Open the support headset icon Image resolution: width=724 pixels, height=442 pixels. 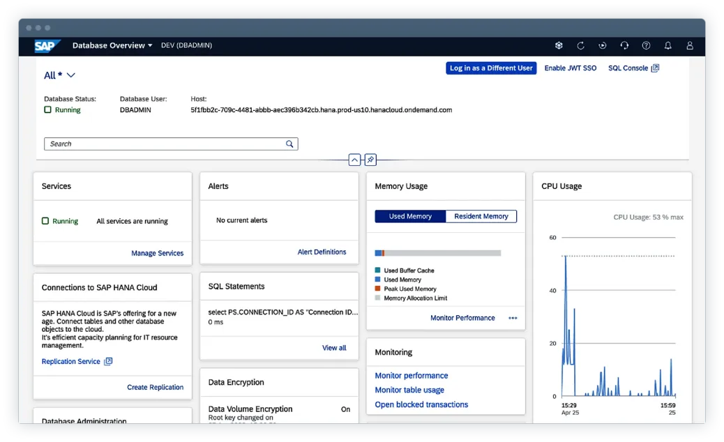(624, 45)
